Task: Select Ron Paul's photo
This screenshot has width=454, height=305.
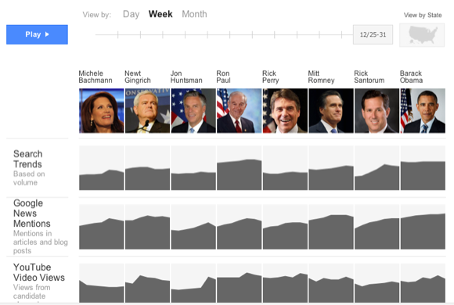Action: (240, 111)
